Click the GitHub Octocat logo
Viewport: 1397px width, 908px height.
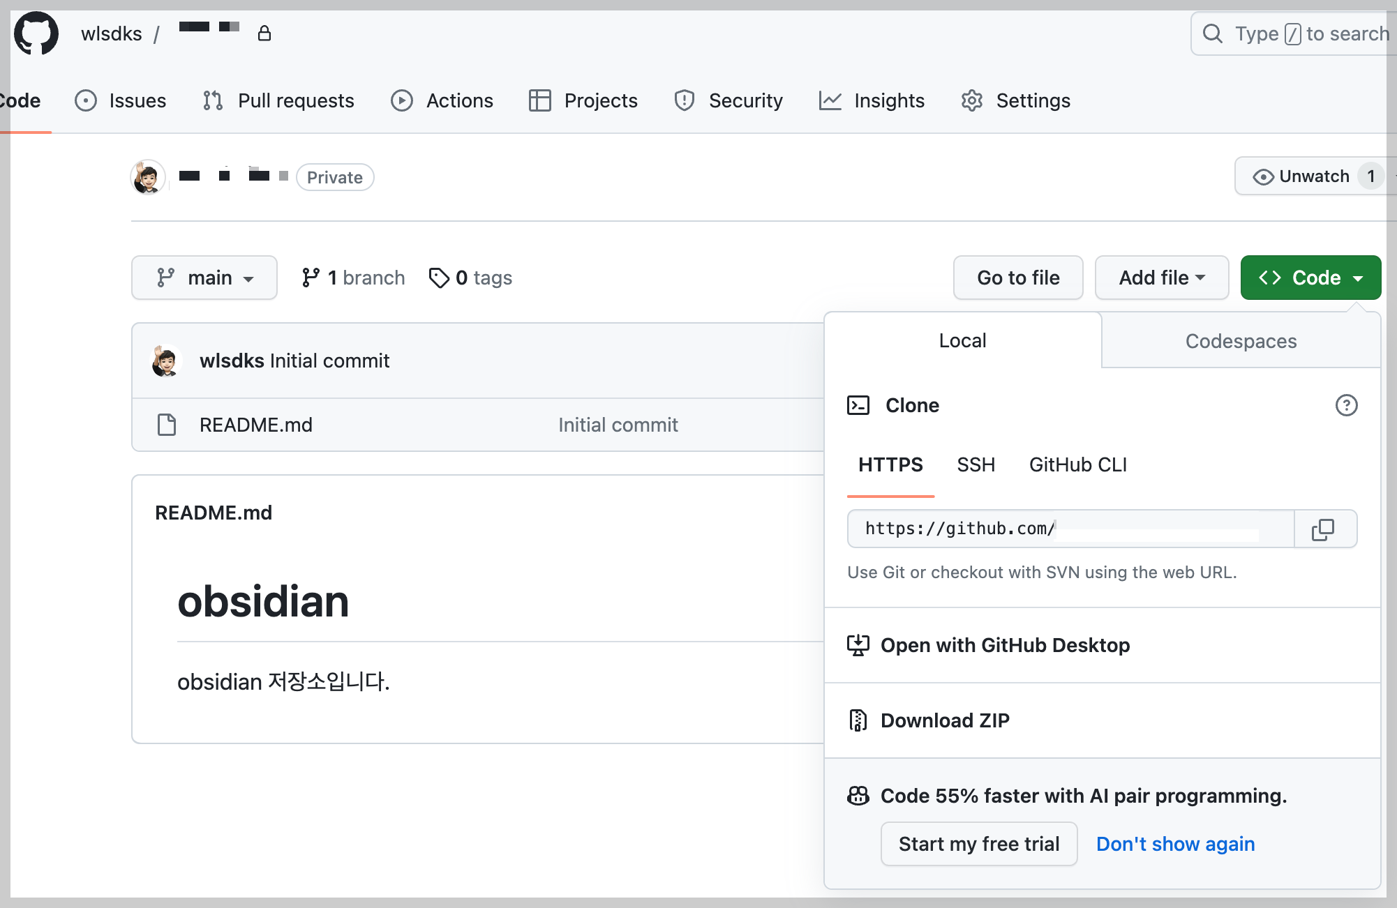click(36, 33)
